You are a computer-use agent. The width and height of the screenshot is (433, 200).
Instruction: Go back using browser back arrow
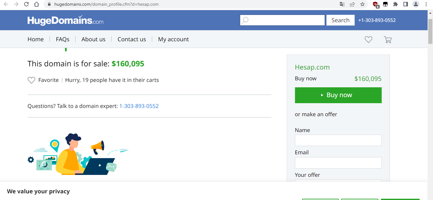coord(6,4)
